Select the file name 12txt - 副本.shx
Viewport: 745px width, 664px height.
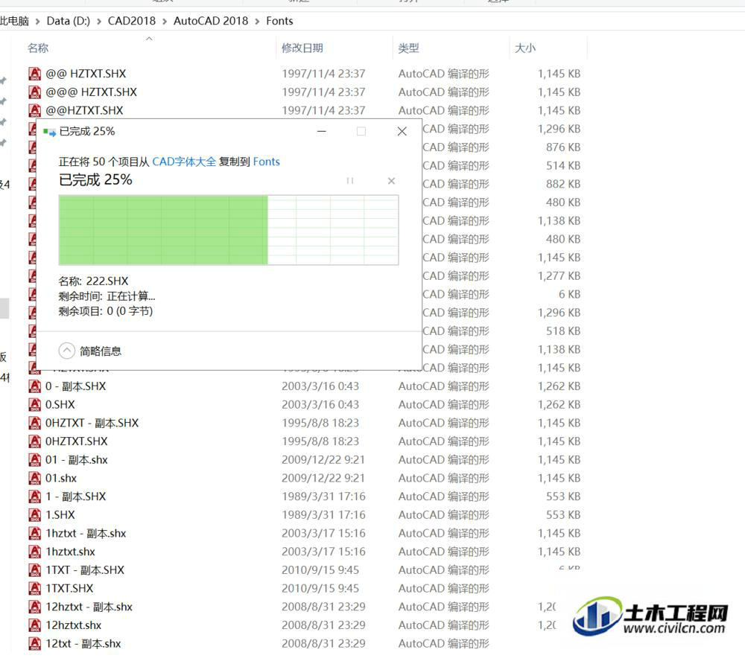point(83,644)
